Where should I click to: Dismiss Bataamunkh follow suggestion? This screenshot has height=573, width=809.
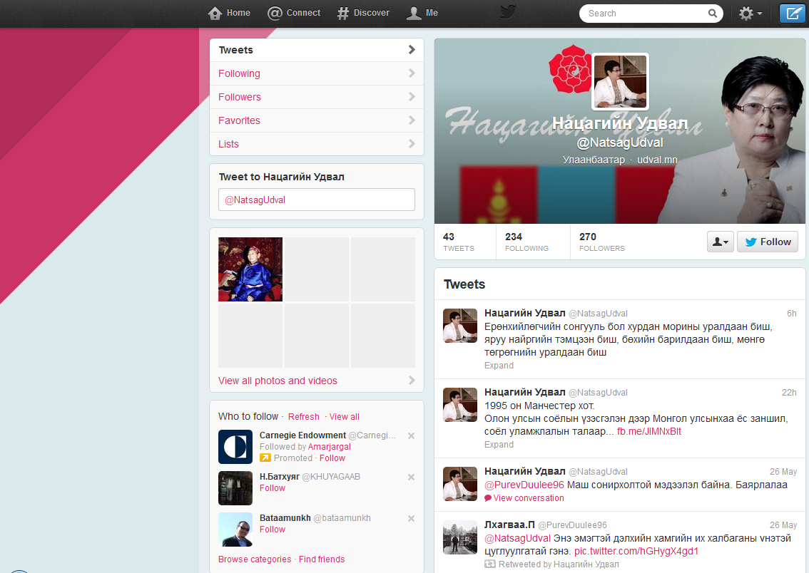pos(411,518)
